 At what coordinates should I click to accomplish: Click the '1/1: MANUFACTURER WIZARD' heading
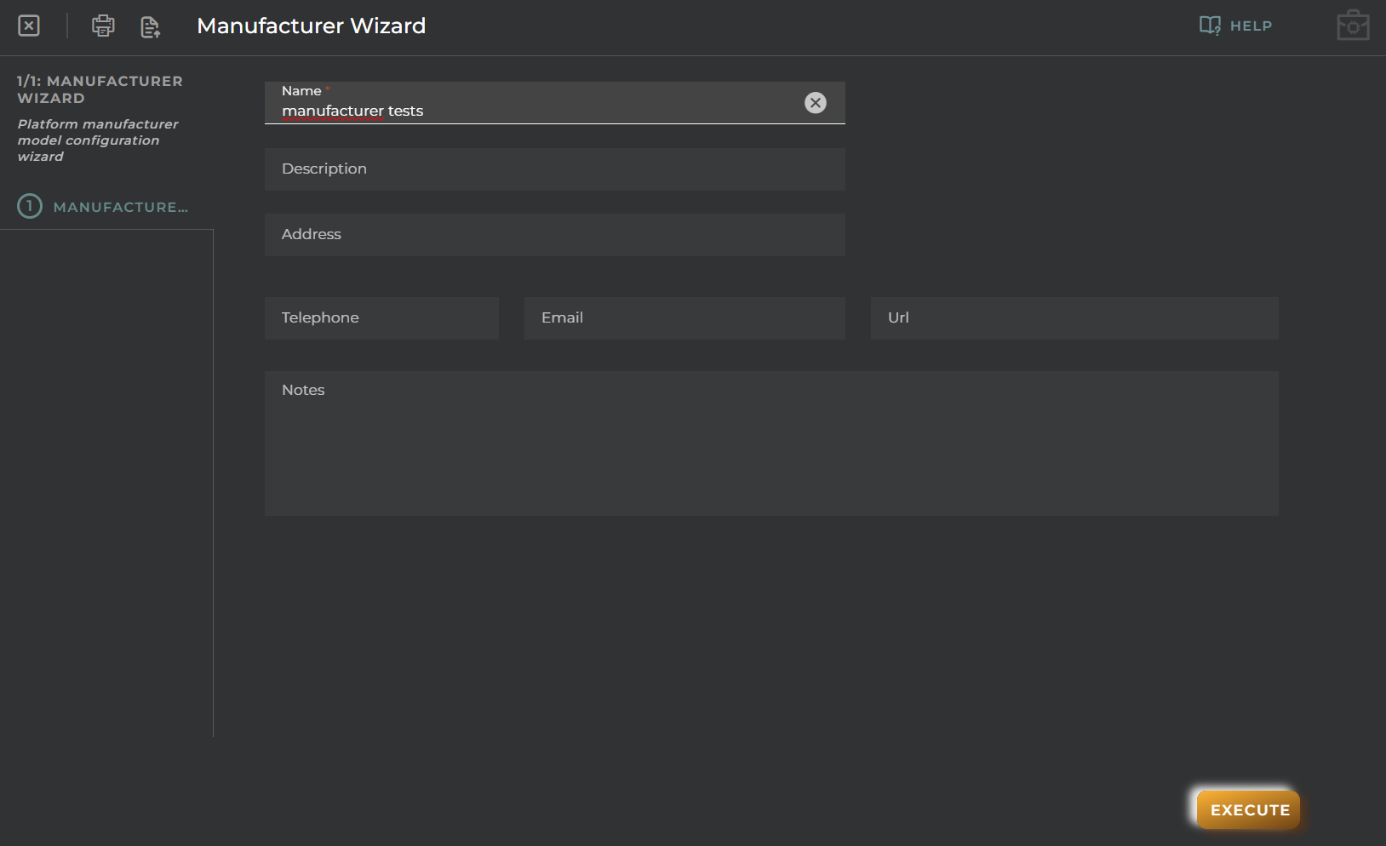pos(100,89)
